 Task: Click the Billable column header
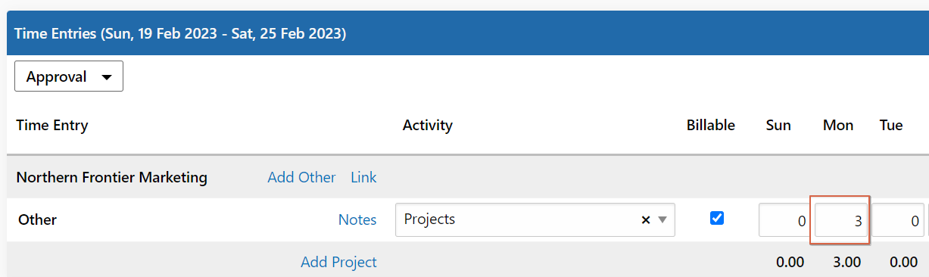coord(711,125)
